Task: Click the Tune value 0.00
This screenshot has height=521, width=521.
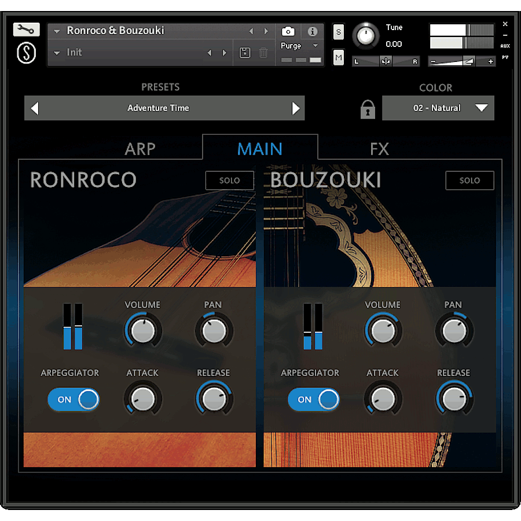Action: coord(394,44)
